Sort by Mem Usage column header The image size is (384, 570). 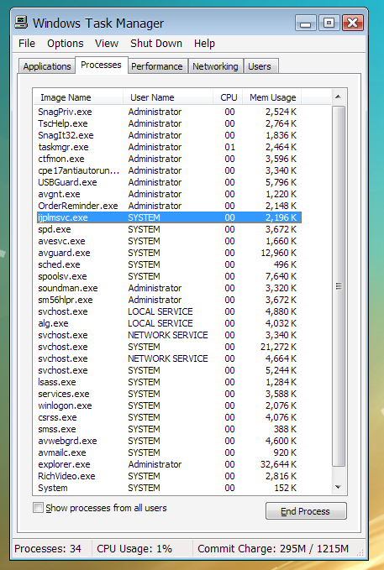coord(272,97)
